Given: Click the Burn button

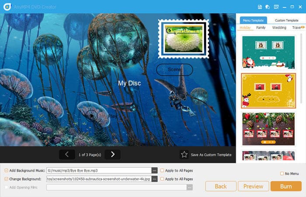Looking at the screenshot, I should pyautogui.click(x=286, y=186).
